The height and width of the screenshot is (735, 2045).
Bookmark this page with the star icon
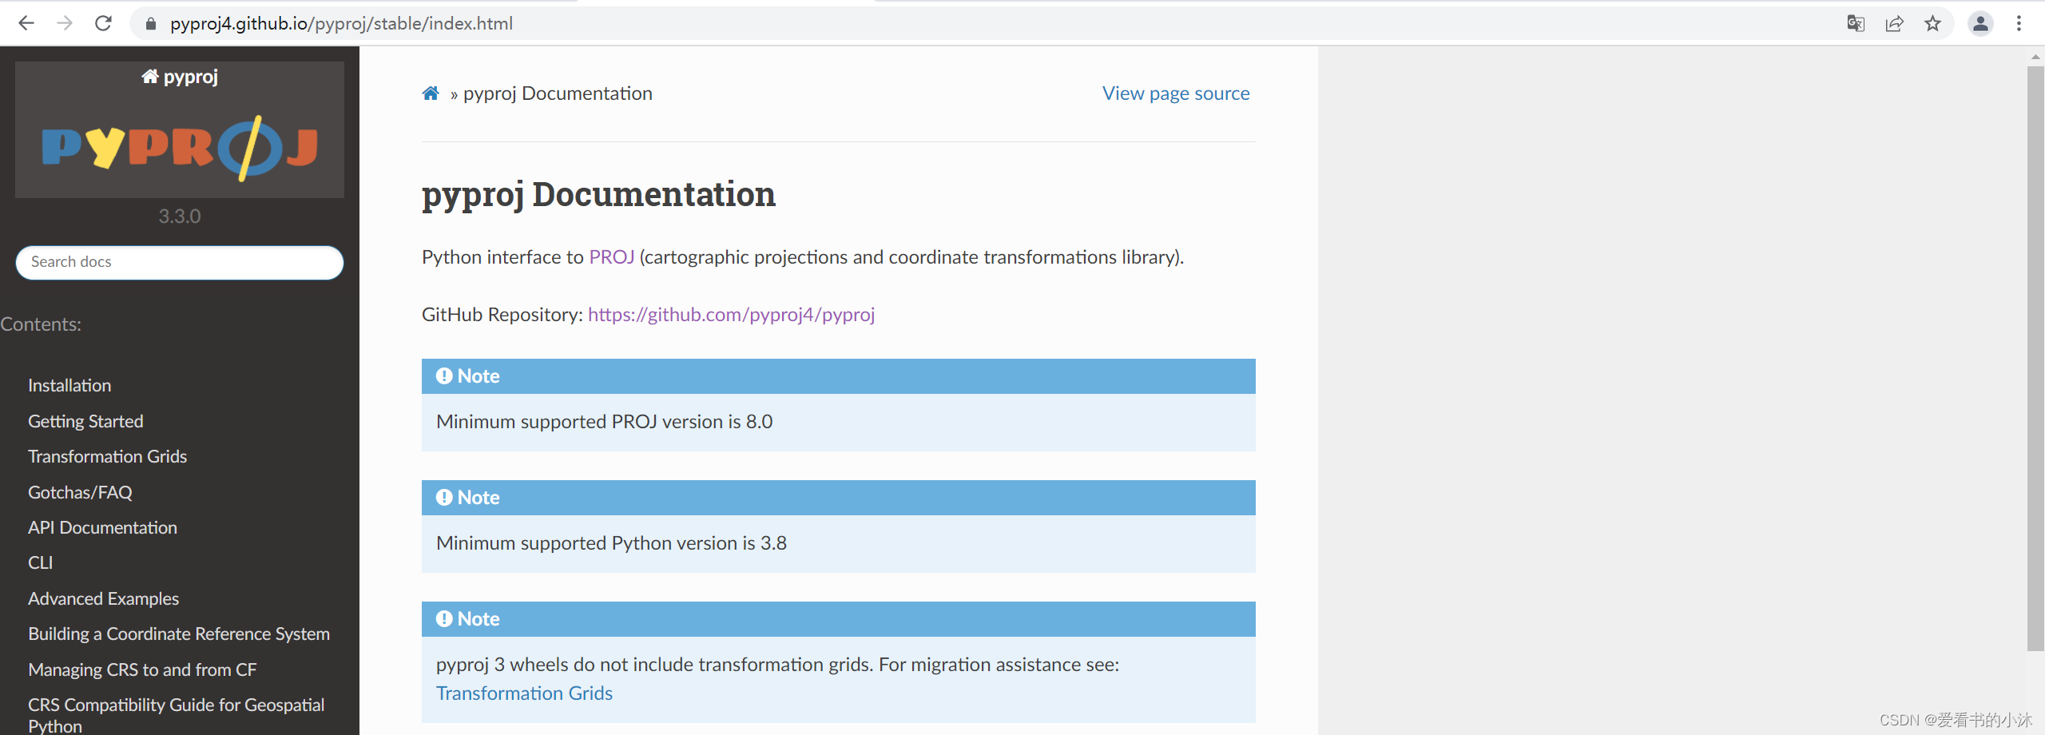point(1932,23)
